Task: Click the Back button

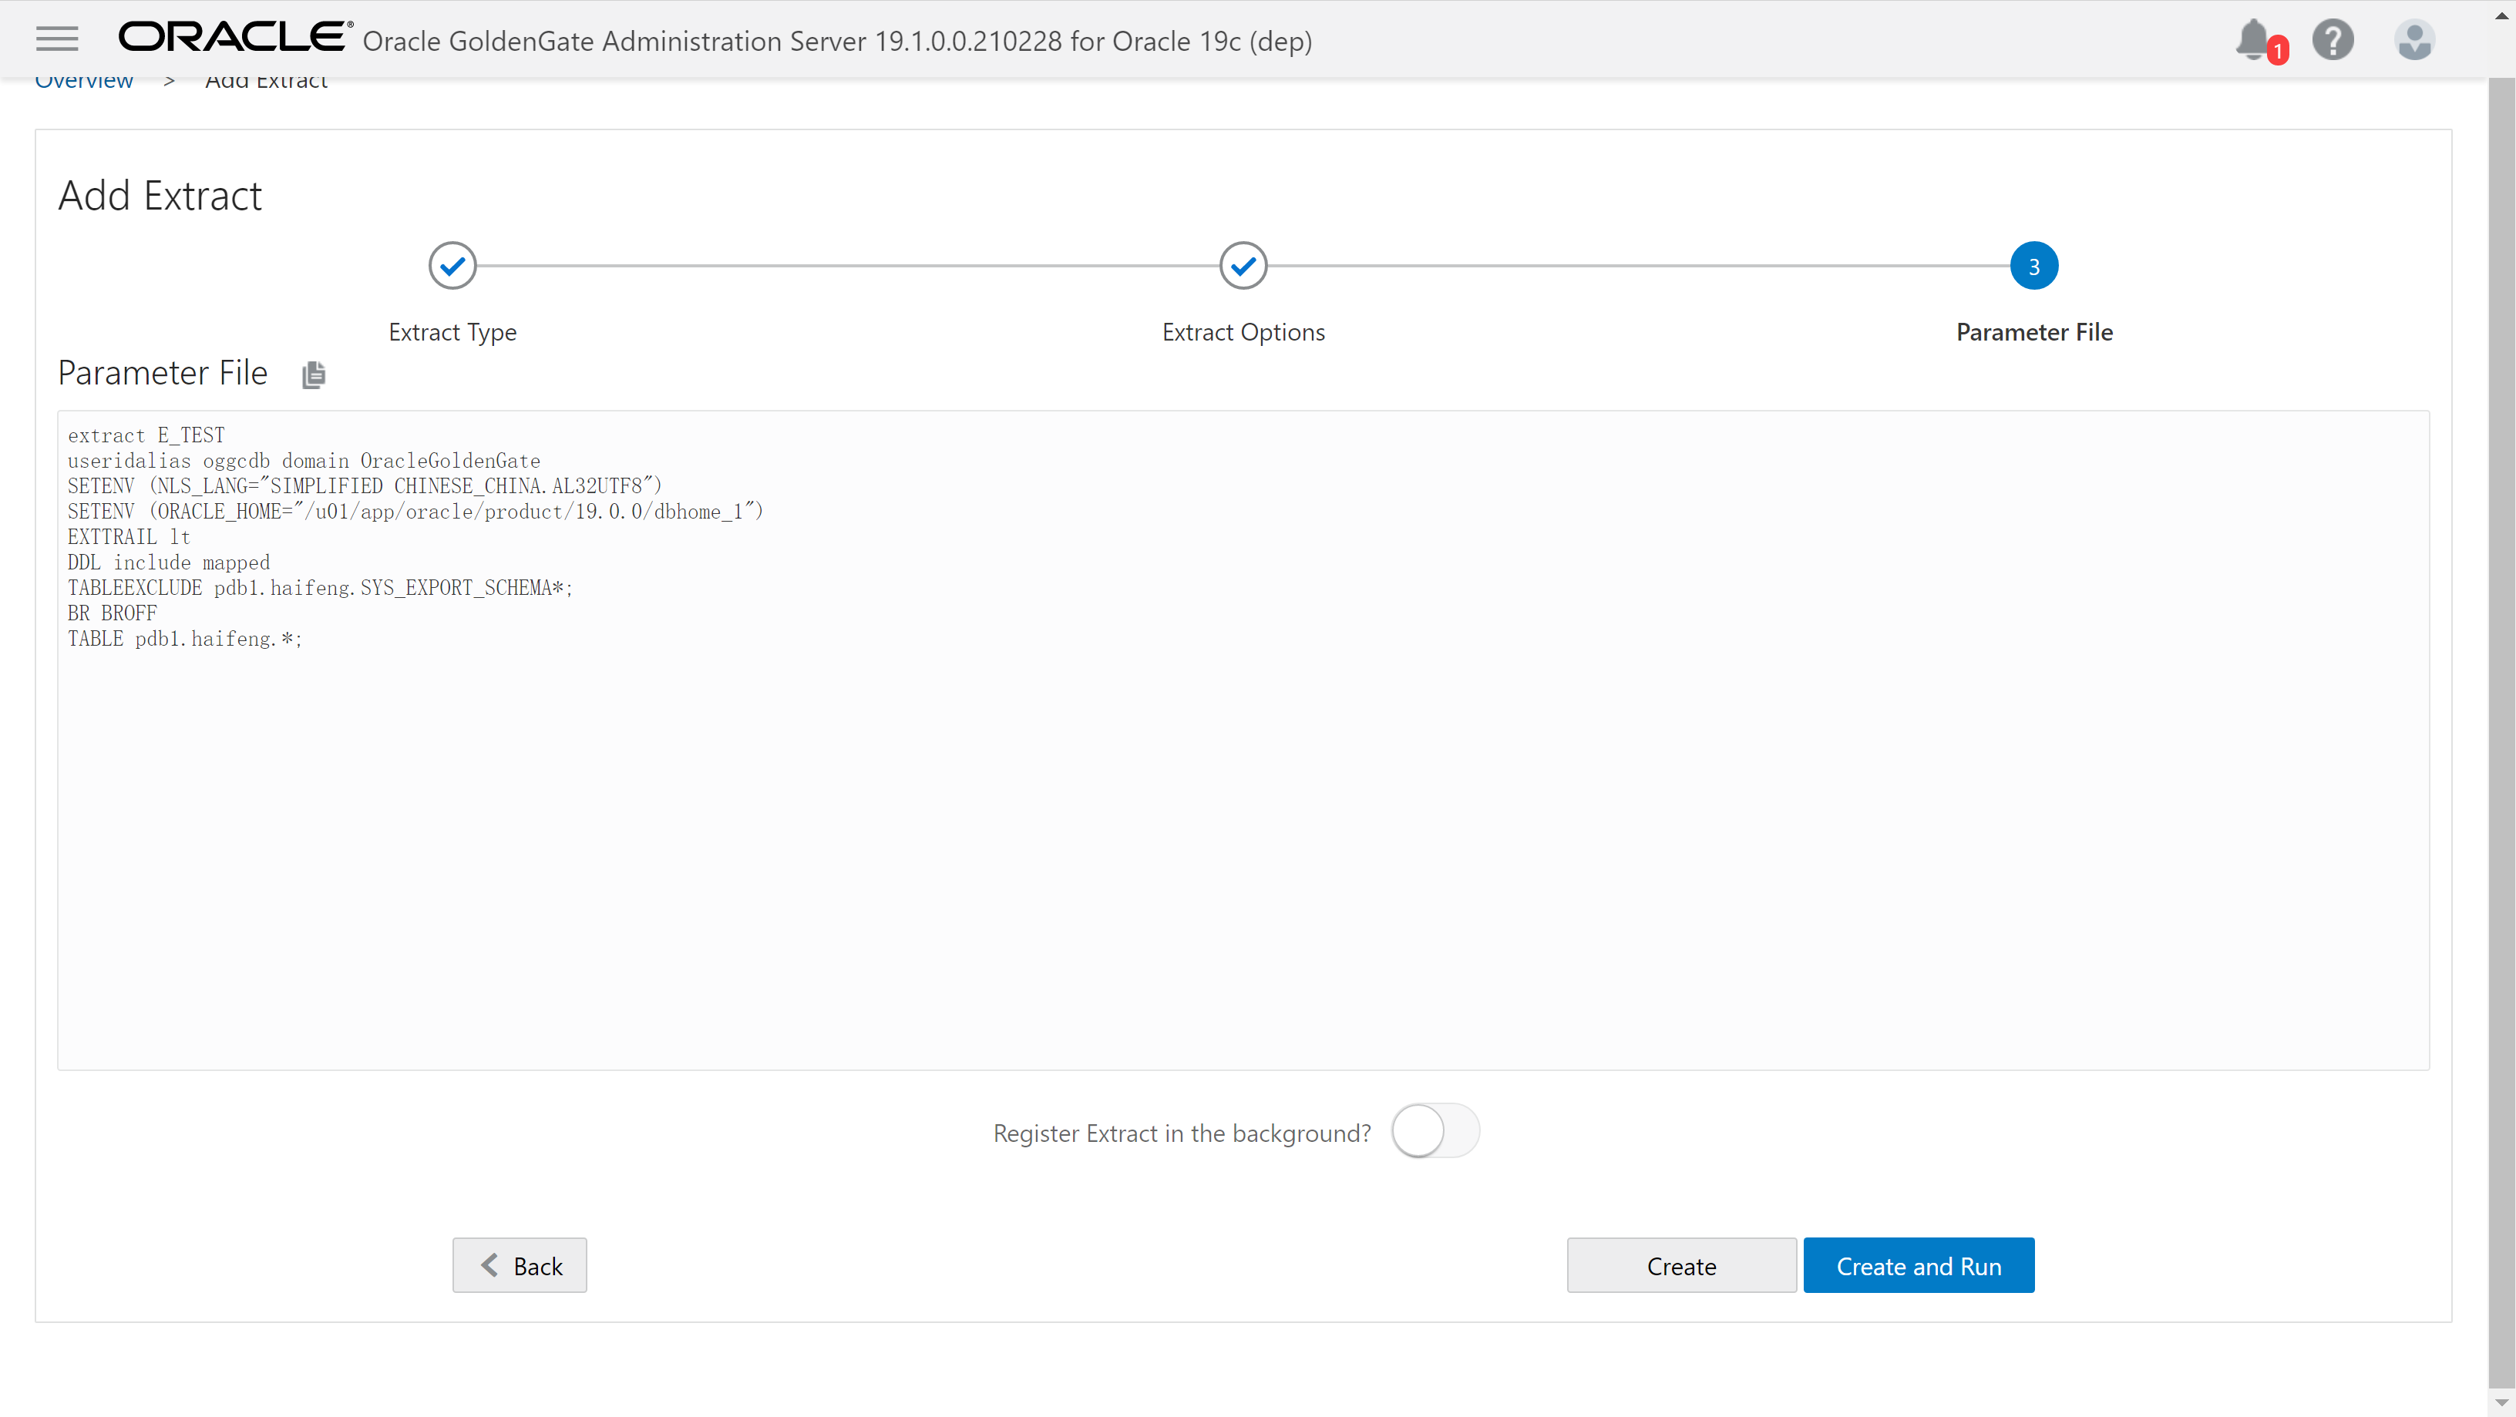Action: (x=520, y=1266)
